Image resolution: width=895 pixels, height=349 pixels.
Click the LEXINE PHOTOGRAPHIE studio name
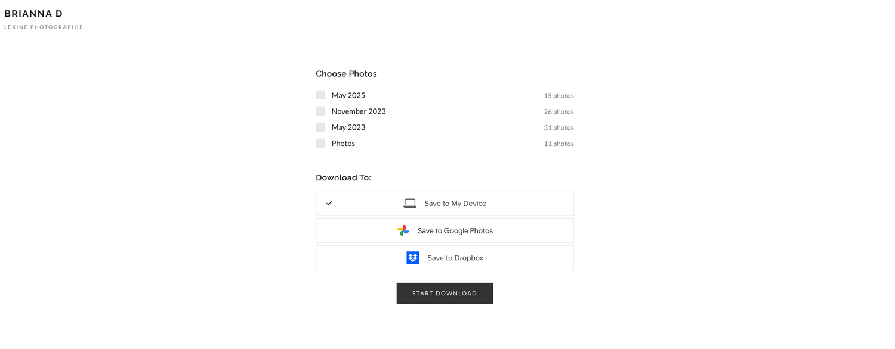44,27
